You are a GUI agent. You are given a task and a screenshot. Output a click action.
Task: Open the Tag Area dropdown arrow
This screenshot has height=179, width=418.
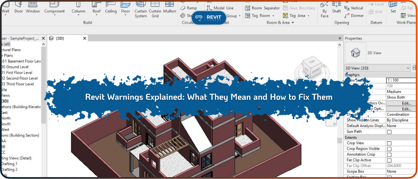(309, 16)
